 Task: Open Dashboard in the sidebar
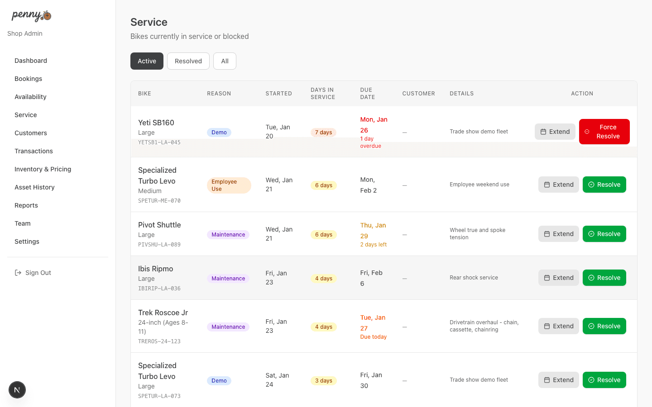[x=31, y=61]
